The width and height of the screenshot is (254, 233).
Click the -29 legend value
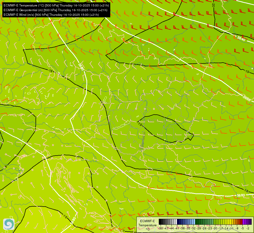199,228
